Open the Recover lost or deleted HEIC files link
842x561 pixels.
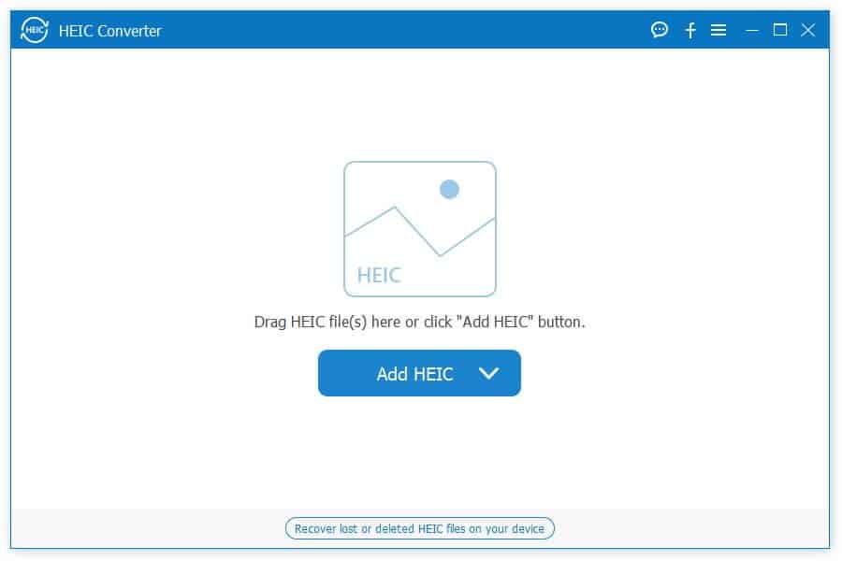[419, 529]
